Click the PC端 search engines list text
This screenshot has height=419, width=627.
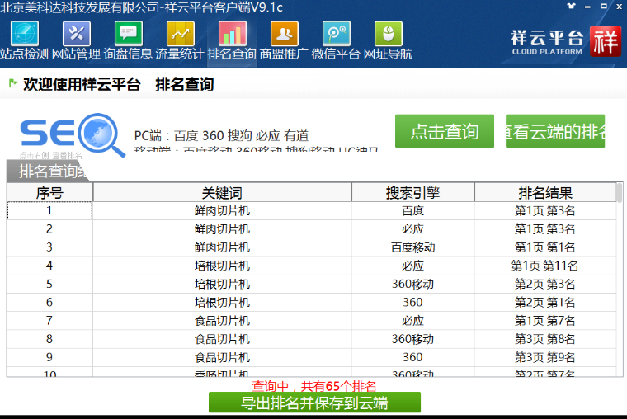tap(221, 136)
